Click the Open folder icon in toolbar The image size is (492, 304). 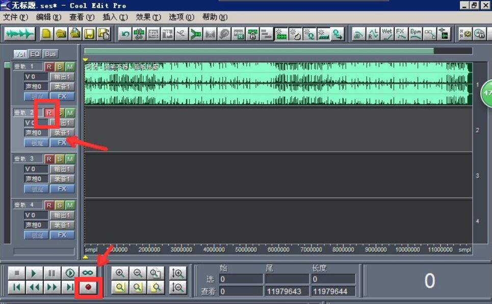tap(61, 34)
